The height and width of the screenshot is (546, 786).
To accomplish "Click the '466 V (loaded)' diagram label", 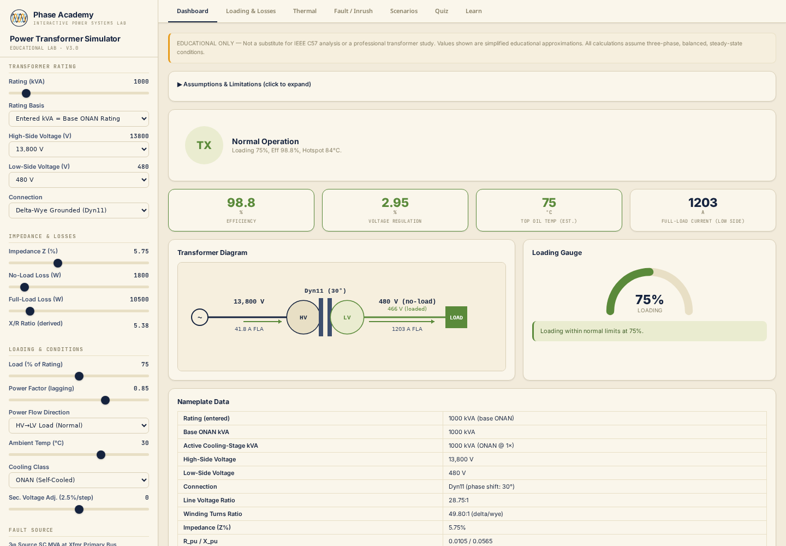I will coord(407,309).
